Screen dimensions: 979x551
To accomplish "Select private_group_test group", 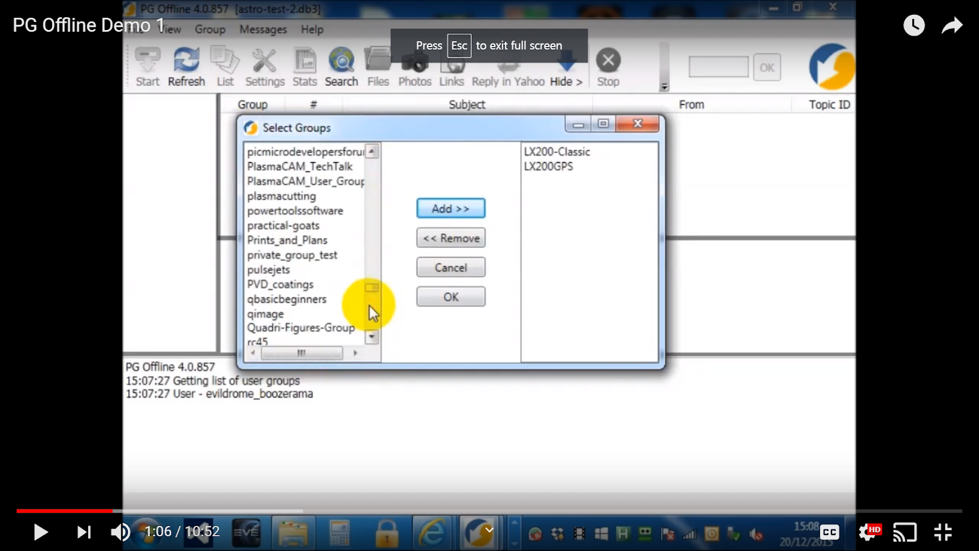I will tap(292, 255).
